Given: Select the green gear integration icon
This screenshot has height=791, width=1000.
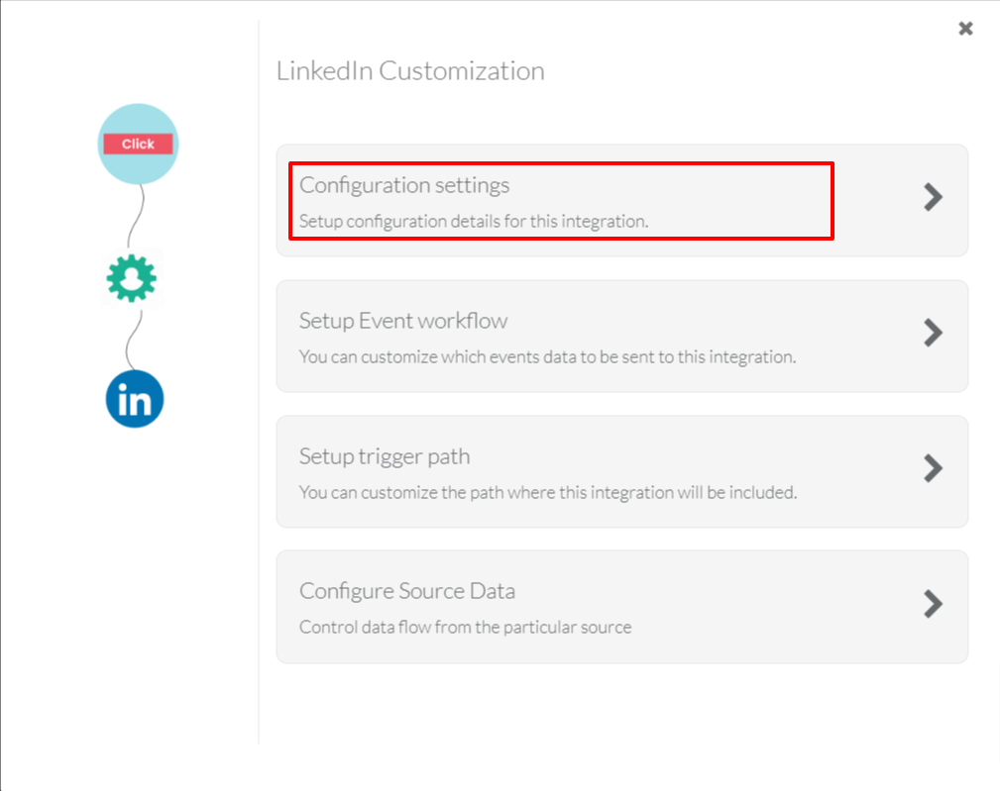Looking at the screenshot, I should (132, 280).
